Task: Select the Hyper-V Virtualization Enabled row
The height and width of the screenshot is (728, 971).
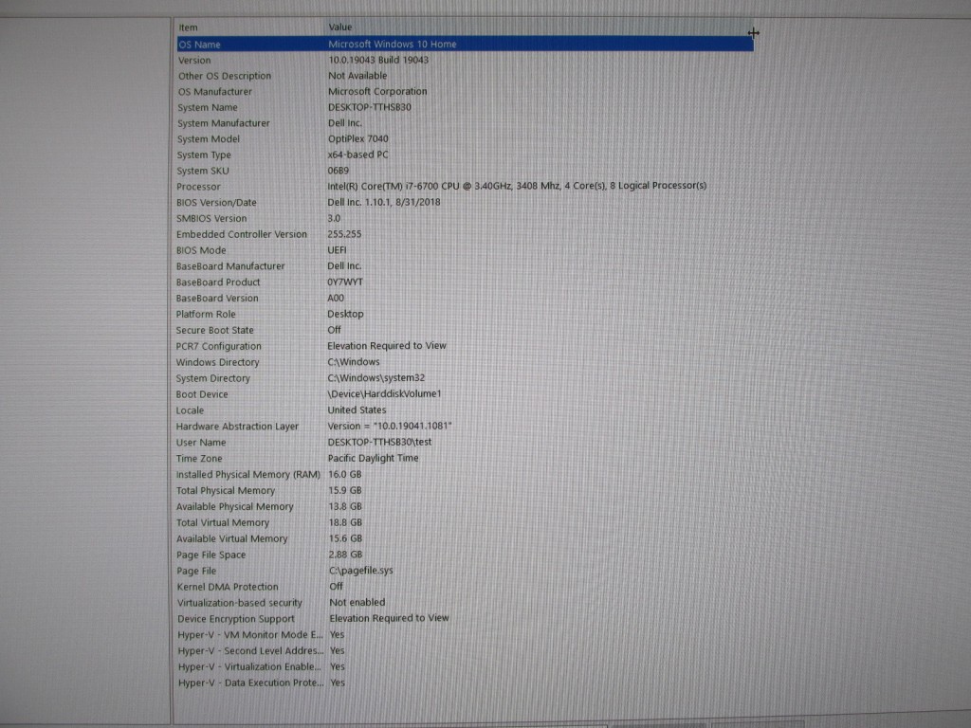Action: coord(465,667)
